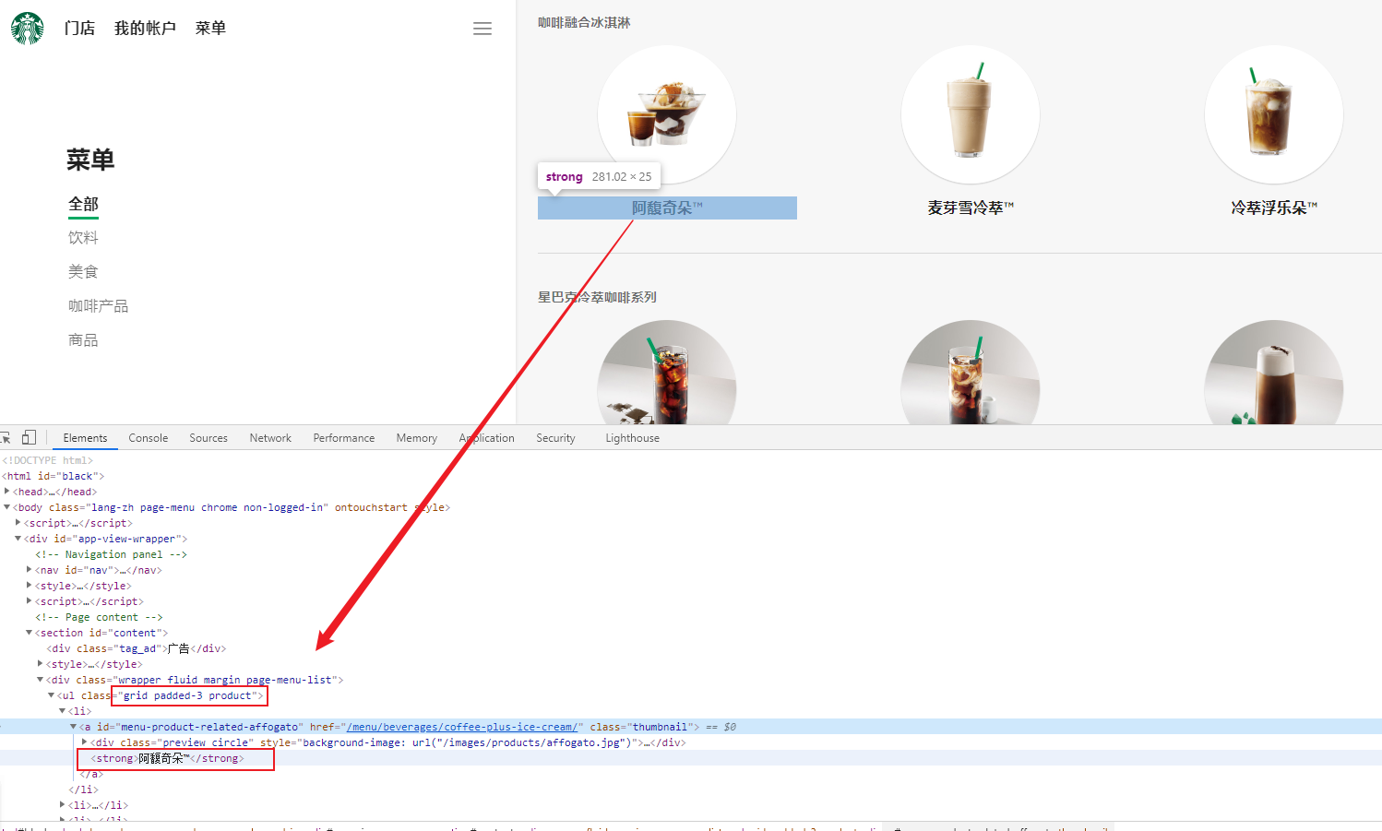Click the 咖啡融合冰淇淋 section heading
The width and height of the screenshot is (1382, 831).
[584, 22]
